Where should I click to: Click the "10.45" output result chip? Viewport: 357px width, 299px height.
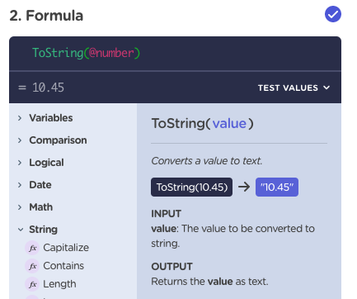click(277, 187)
